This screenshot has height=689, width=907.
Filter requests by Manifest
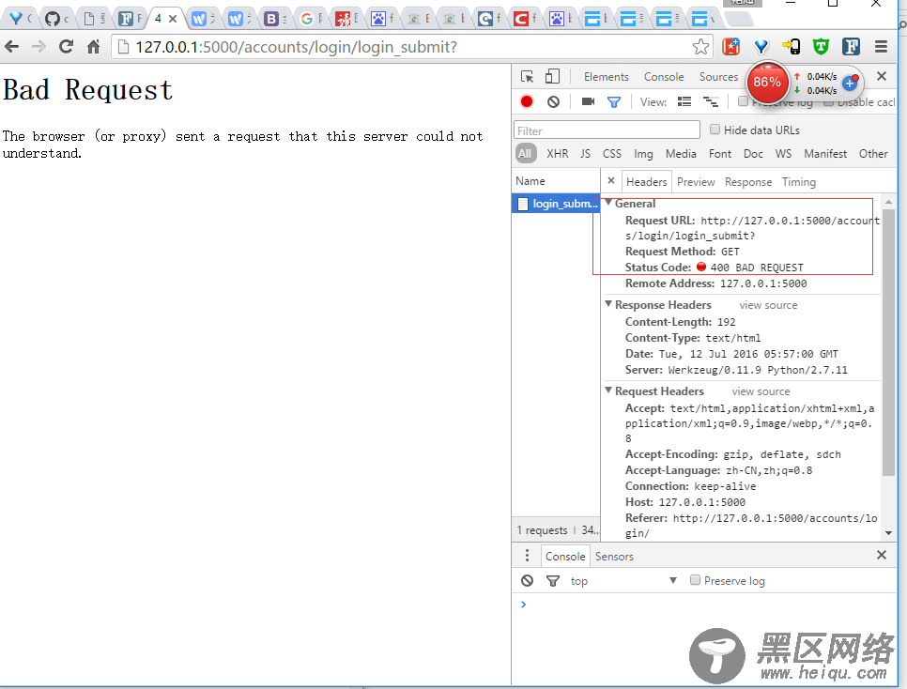pos(825,153)
